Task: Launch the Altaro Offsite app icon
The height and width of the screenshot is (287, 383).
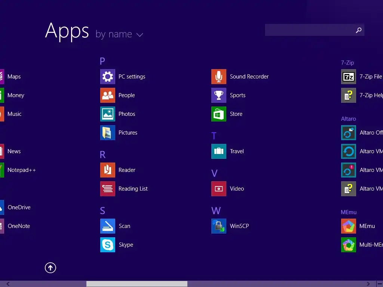Action: point(348,133)
